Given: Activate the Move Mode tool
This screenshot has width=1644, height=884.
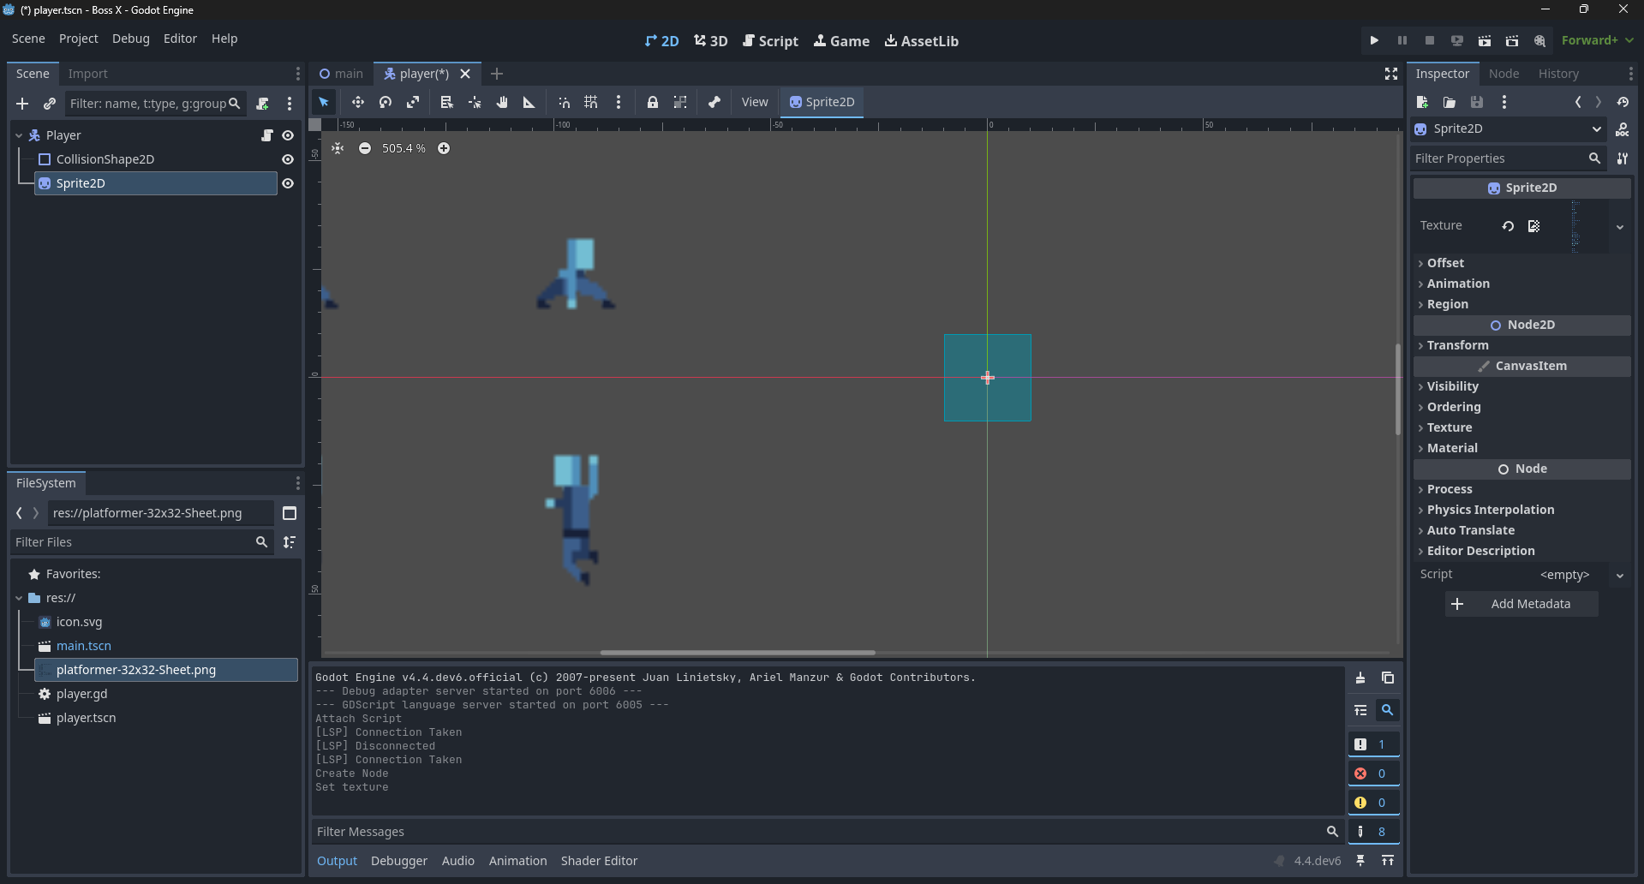Looking at the screenshot, I should pos(358,102).
